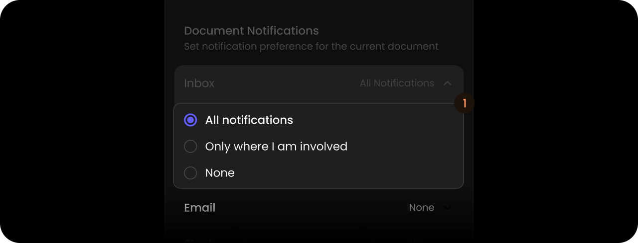Collapse the Inbox dropdown chevron
This screenshot has height=243, width=638.
[447, 83]
